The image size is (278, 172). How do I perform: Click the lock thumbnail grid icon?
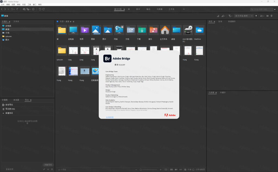pos(166,170)
